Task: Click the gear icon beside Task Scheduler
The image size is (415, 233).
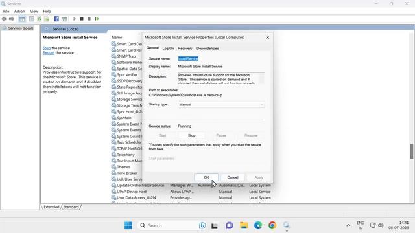Action: (113, 142)
